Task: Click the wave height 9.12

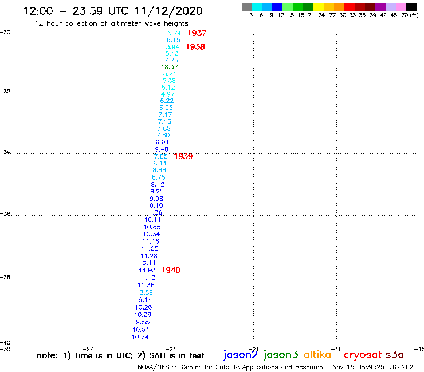Action: pos(158,184)
